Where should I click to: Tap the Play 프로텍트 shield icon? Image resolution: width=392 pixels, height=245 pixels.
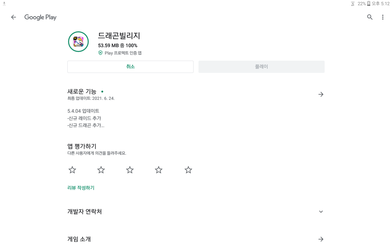[100, 53]
